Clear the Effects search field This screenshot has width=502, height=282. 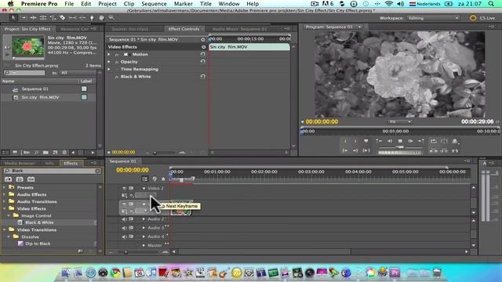[x=97, y=171]
